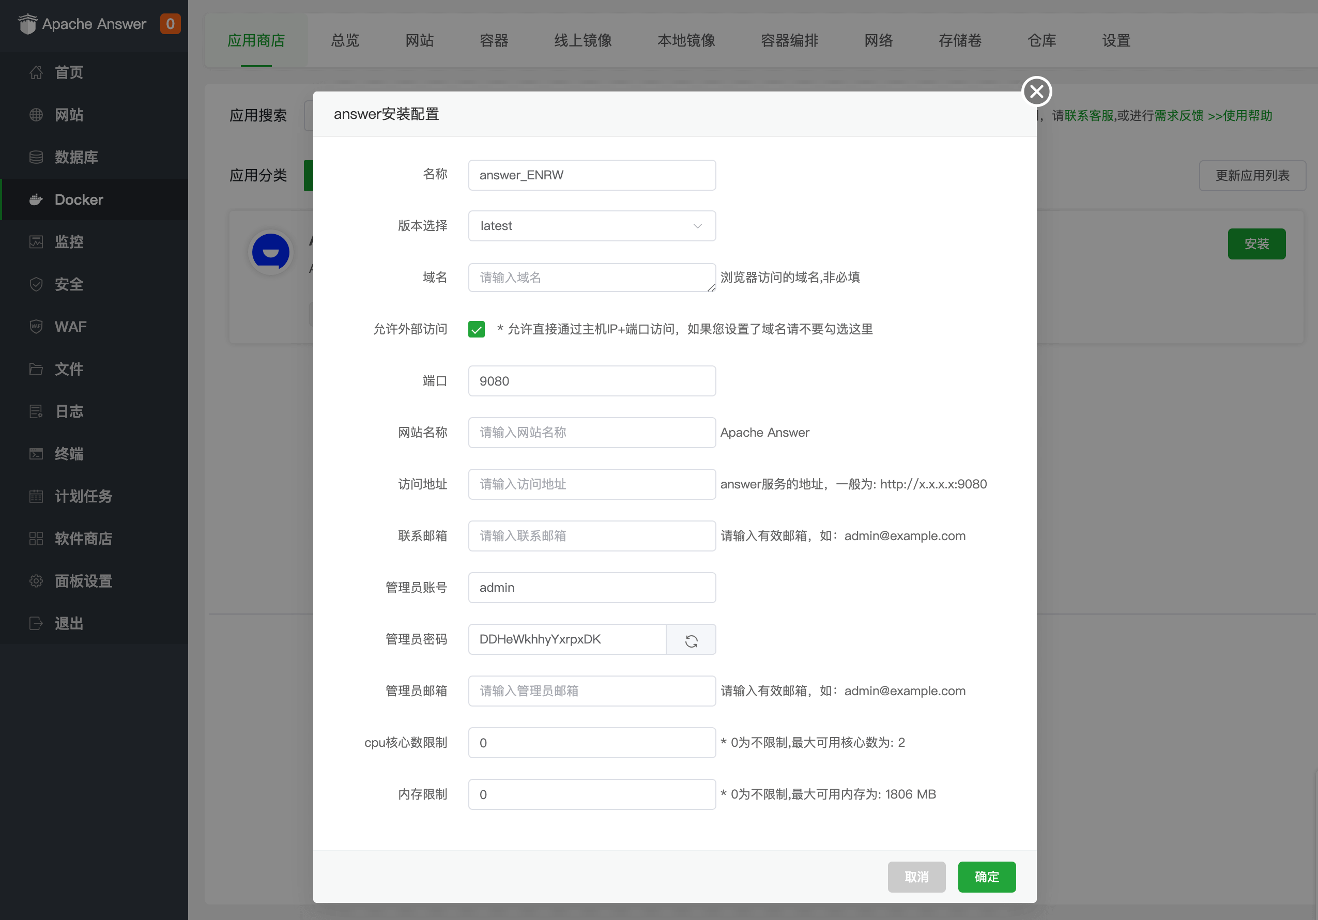Switch to the 存储卷 tab

960,41
